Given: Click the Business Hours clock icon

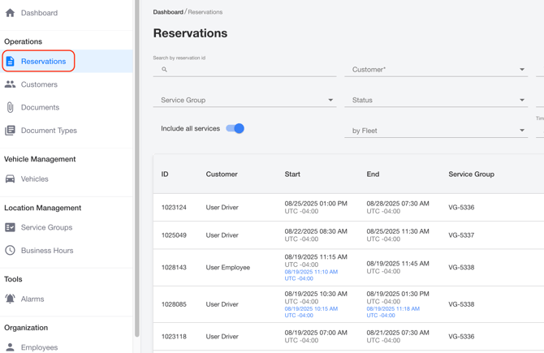Looking at the screenshot, I should click(10, 250).
